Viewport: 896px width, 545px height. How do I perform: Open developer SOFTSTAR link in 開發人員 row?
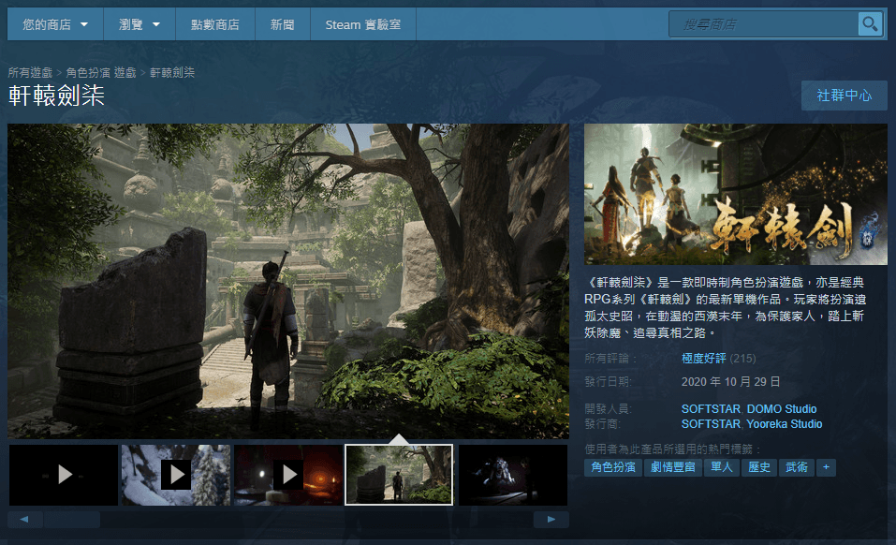(711, 409)
